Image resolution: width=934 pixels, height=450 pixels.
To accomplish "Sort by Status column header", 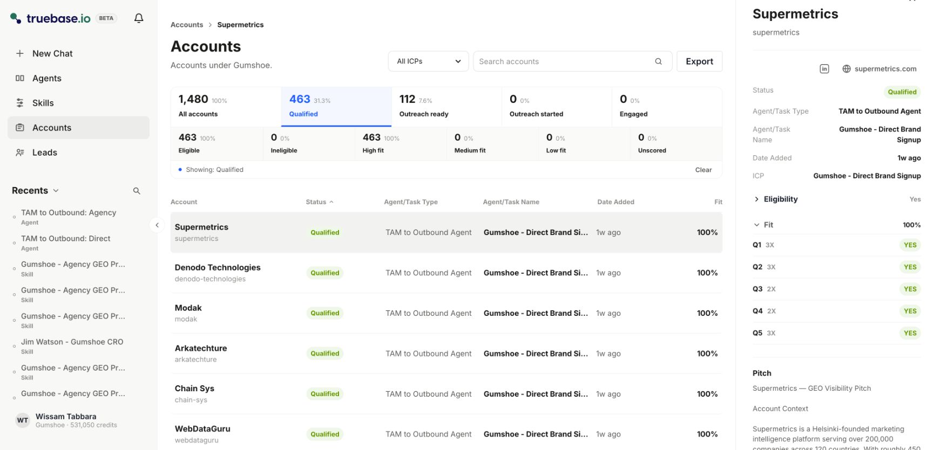I will click(320, 202).
